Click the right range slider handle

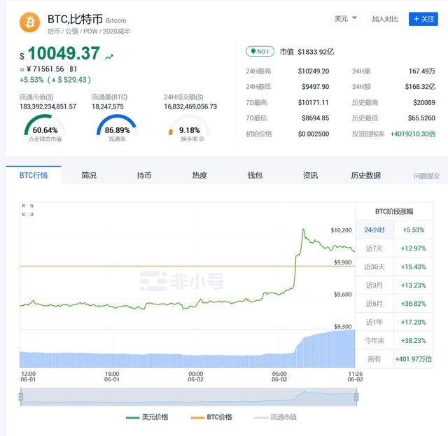356,397
